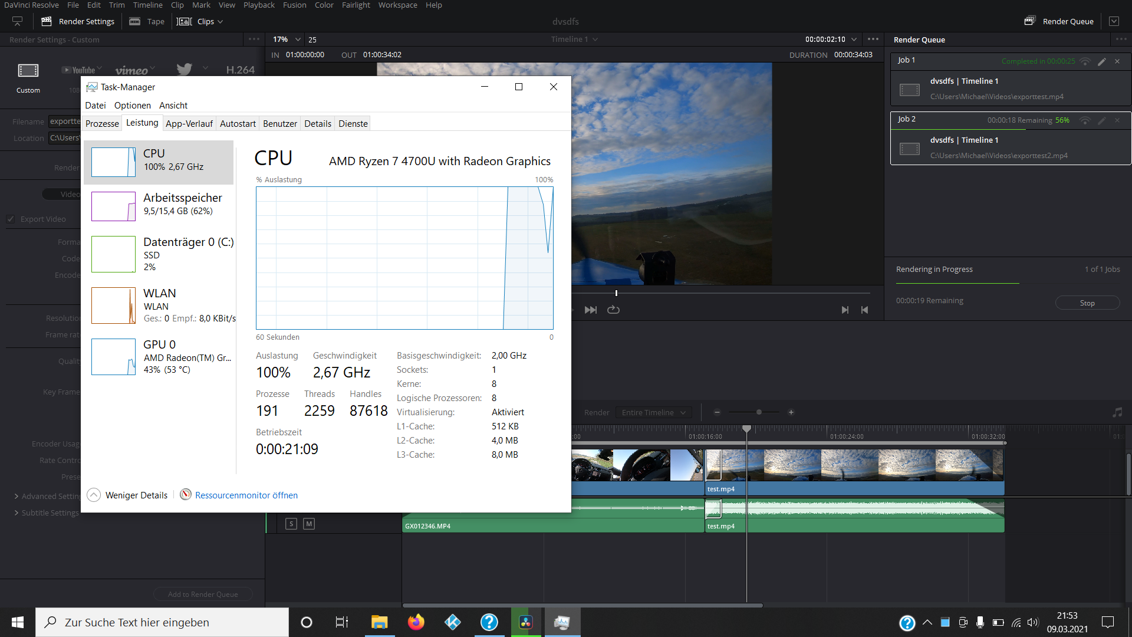Click the Filename input field
Image resolution: width=1132 pixels, height=637 pixels.
tap(65, 122)
